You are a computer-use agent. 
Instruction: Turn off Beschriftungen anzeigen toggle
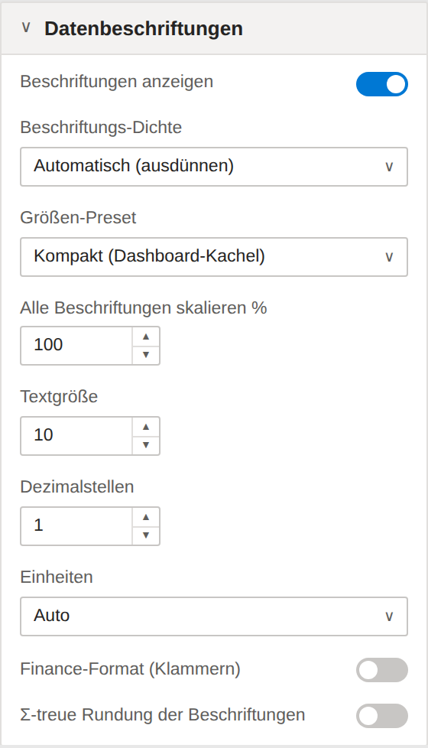click(382, 84)
